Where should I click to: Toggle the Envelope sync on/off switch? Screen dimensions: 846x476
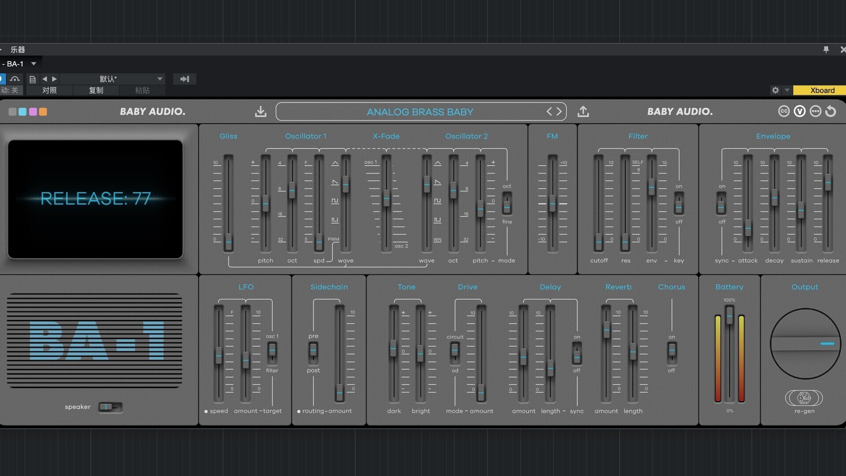pos(721,204)
